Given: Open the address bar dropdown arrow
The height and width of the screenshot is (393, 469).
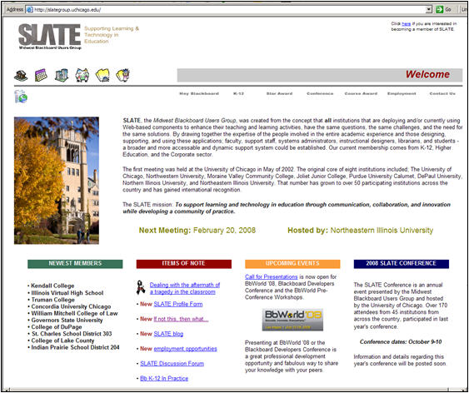Looking at the screenshot, I should click(x=430, y=9).
